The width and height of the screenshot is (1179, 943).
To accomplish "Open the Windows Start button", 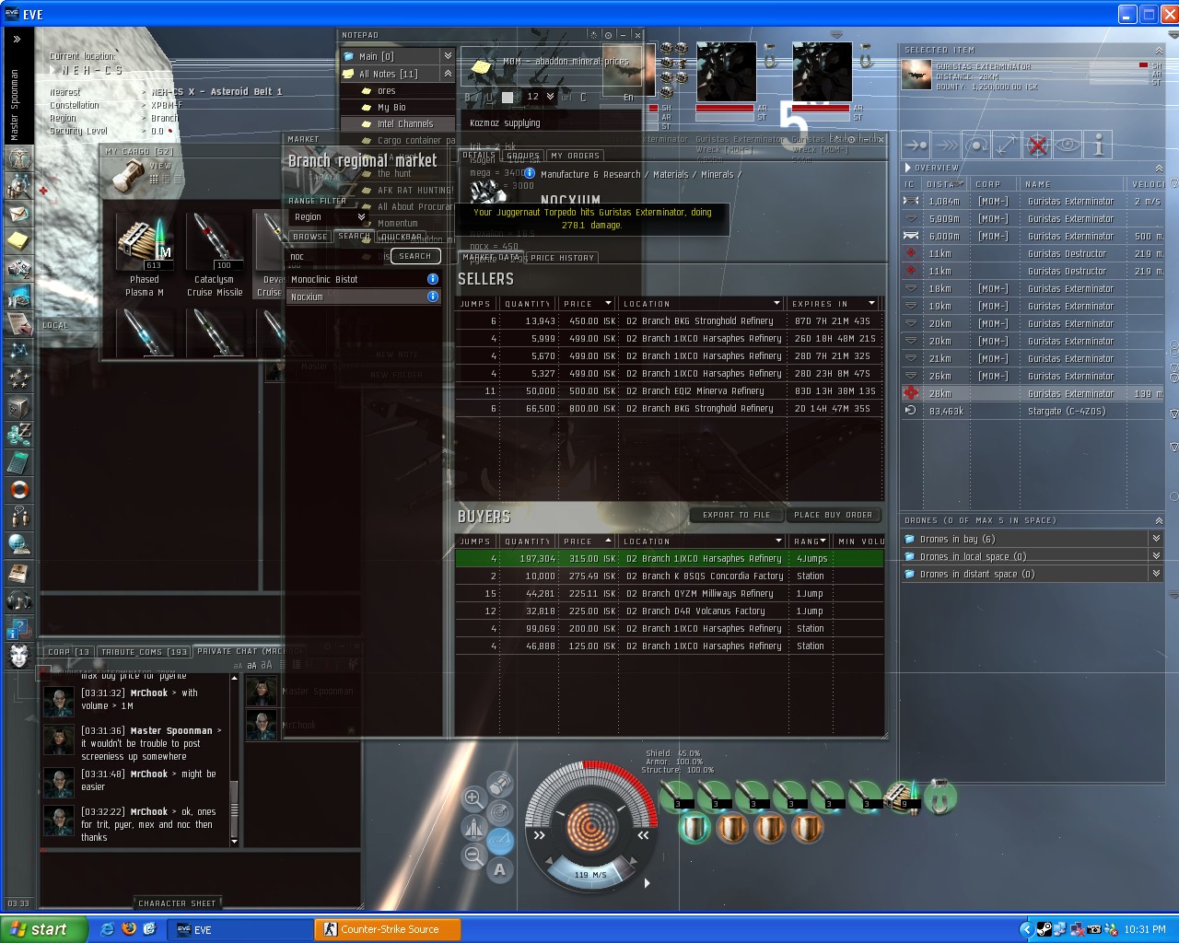I will (43, 929).
